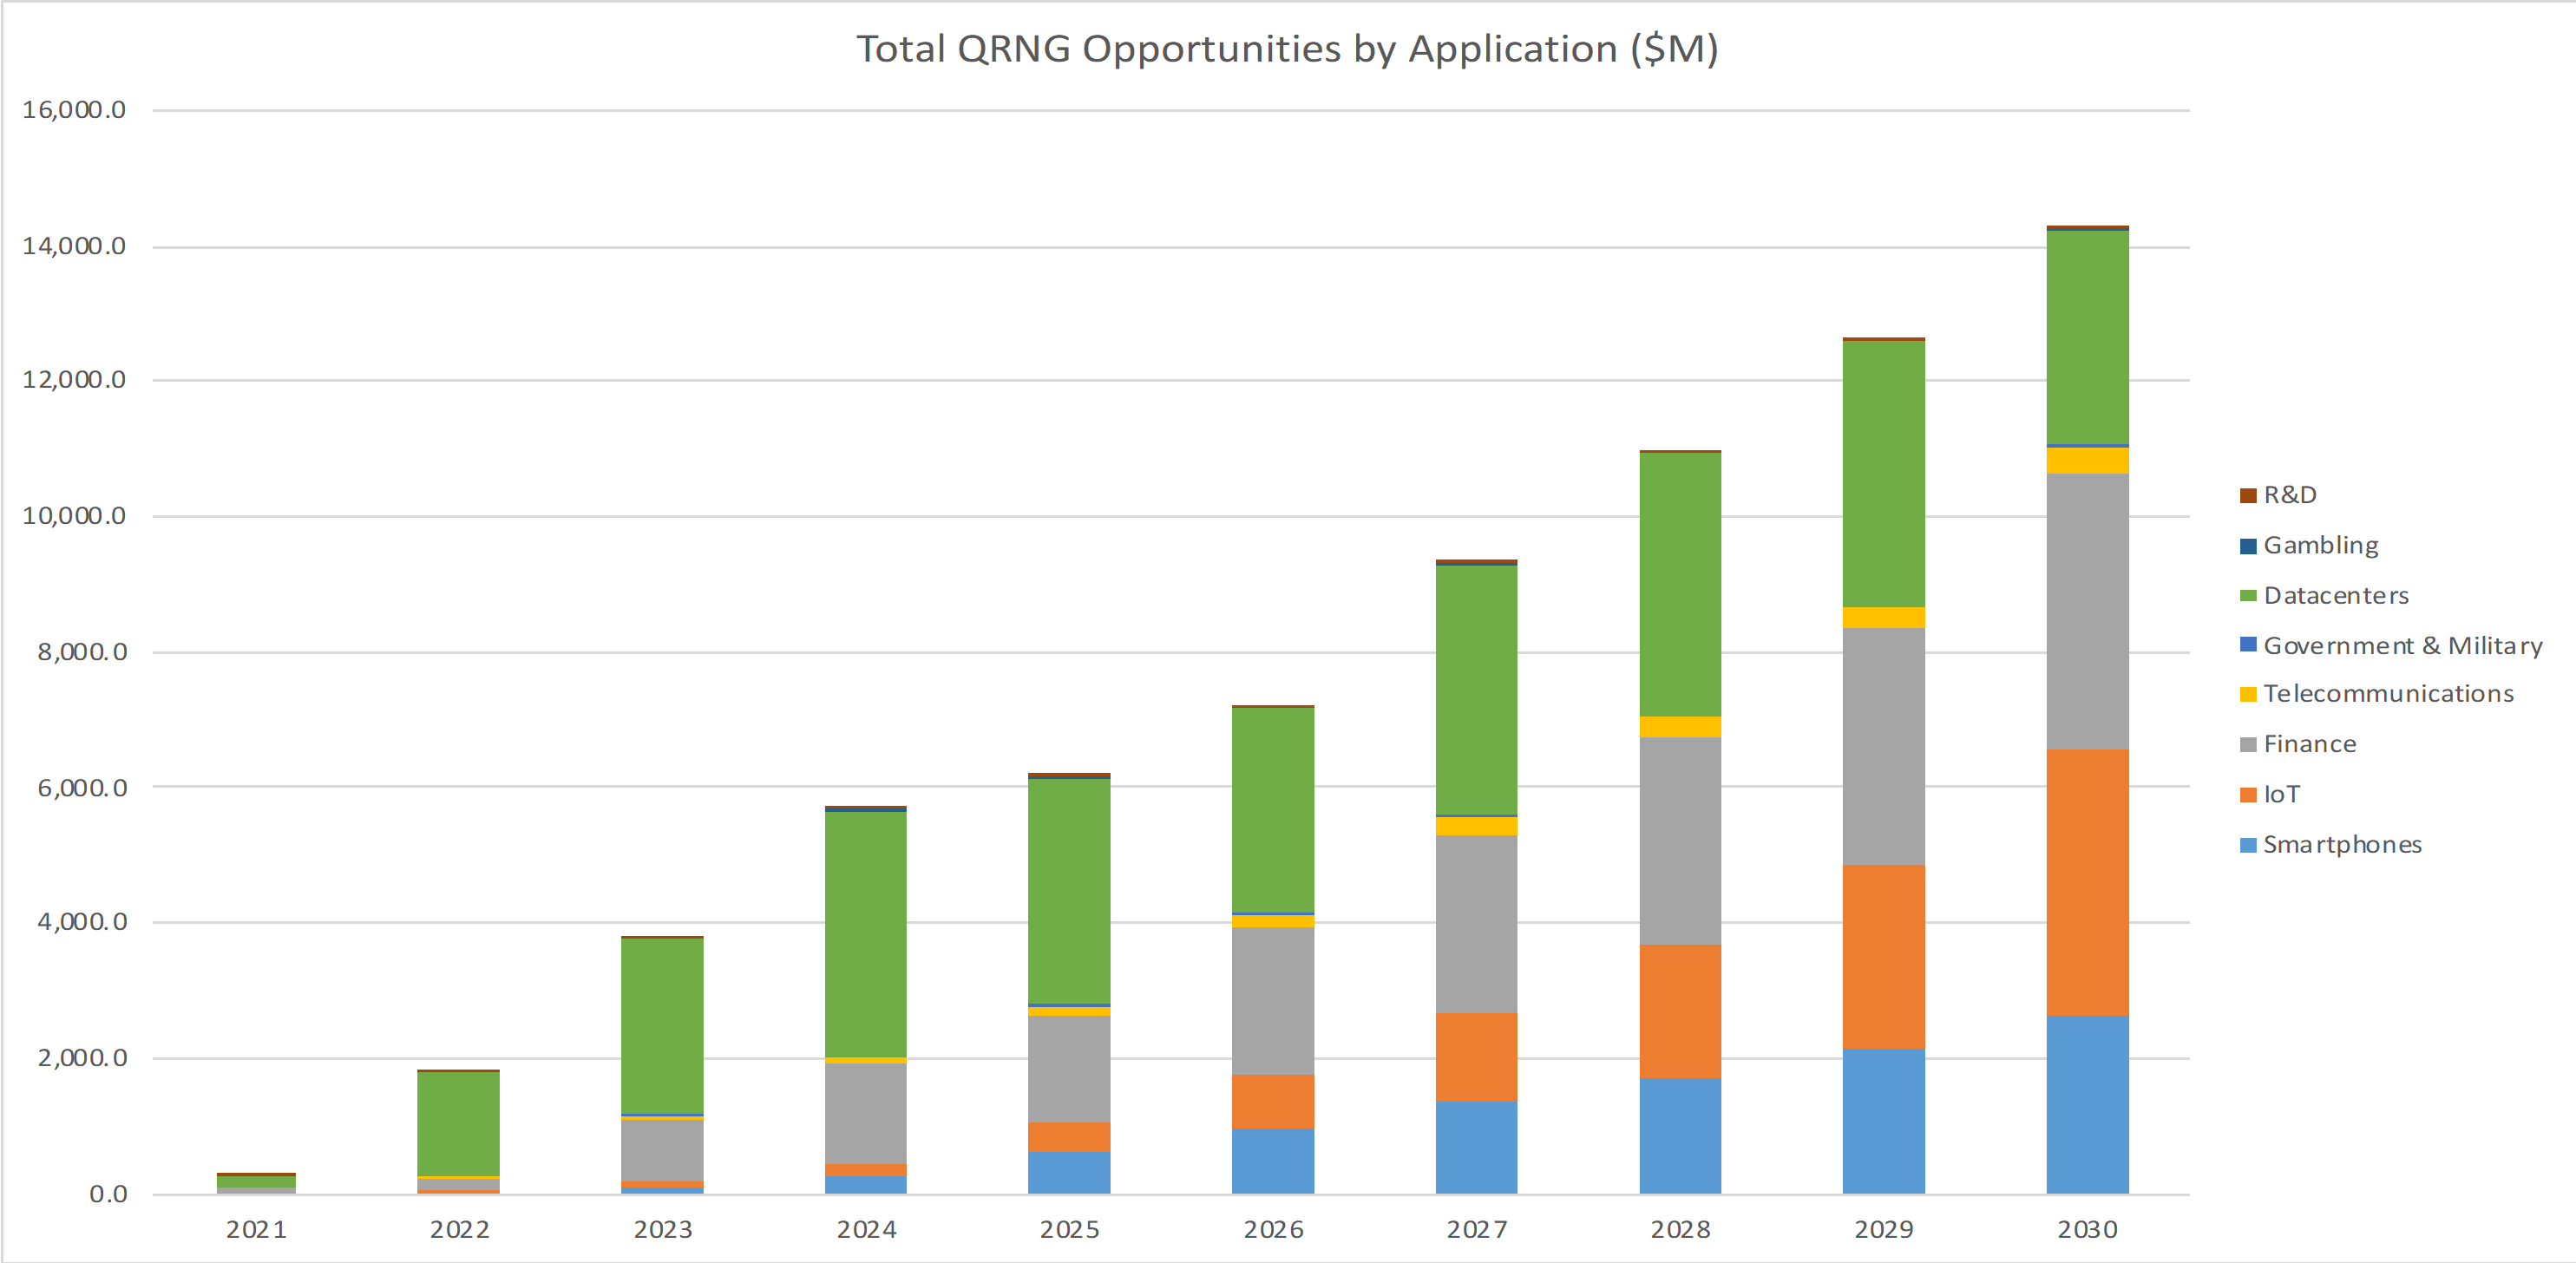Click the '2022' x-axis label

click(x=459, y=1230)
